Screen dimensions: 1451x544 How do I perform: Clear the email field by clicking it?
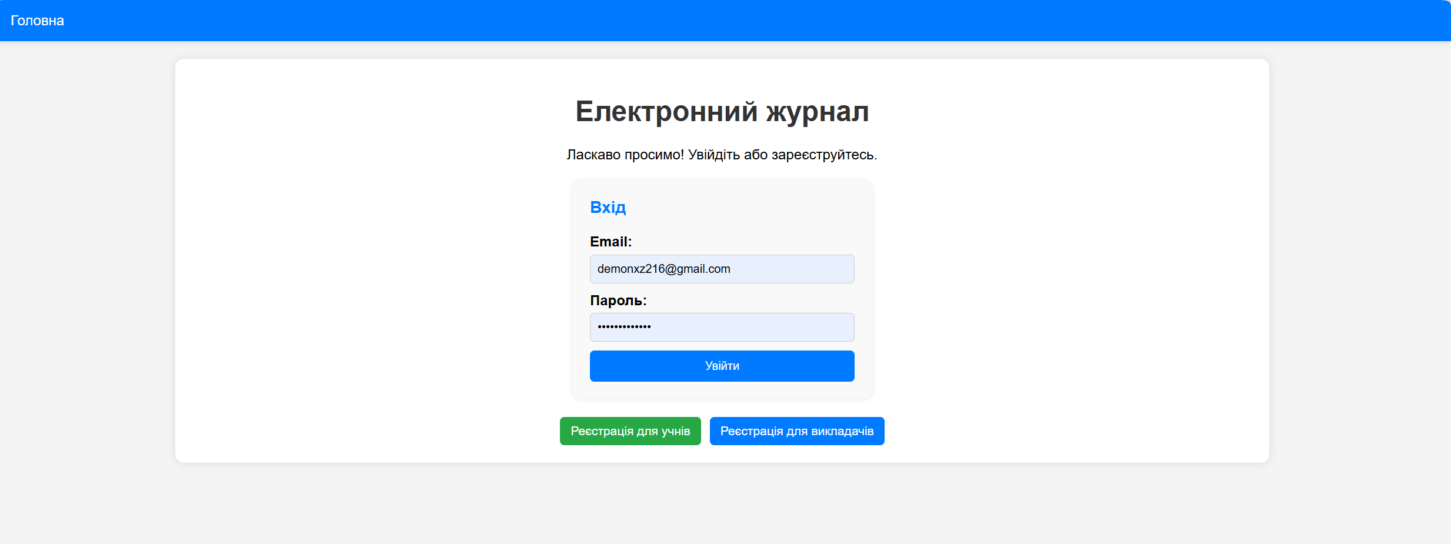click(722, 269)
